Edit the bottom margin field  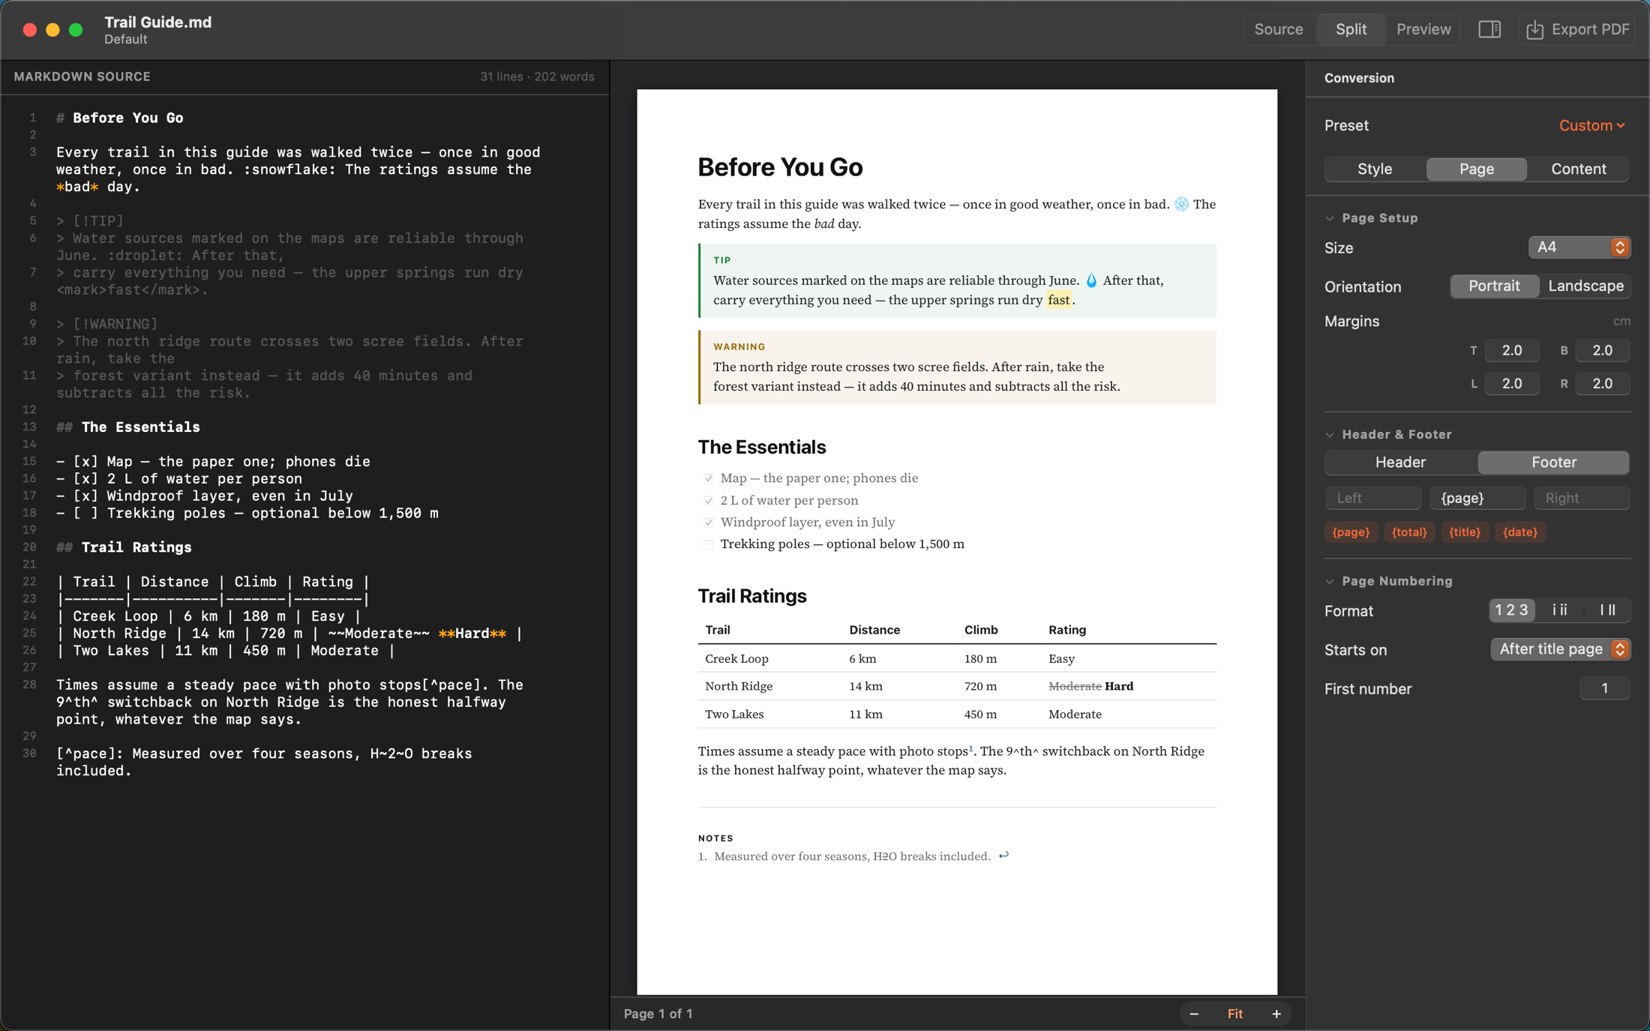1602,350
